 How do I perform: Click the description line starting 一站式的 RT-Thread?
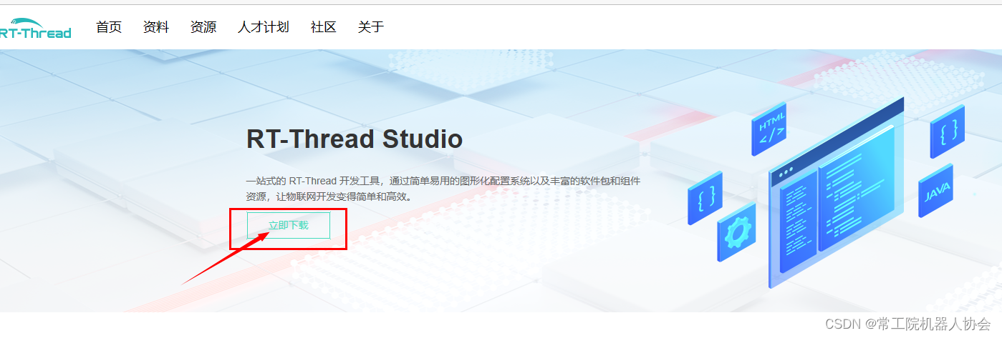[x=443, y=181]
